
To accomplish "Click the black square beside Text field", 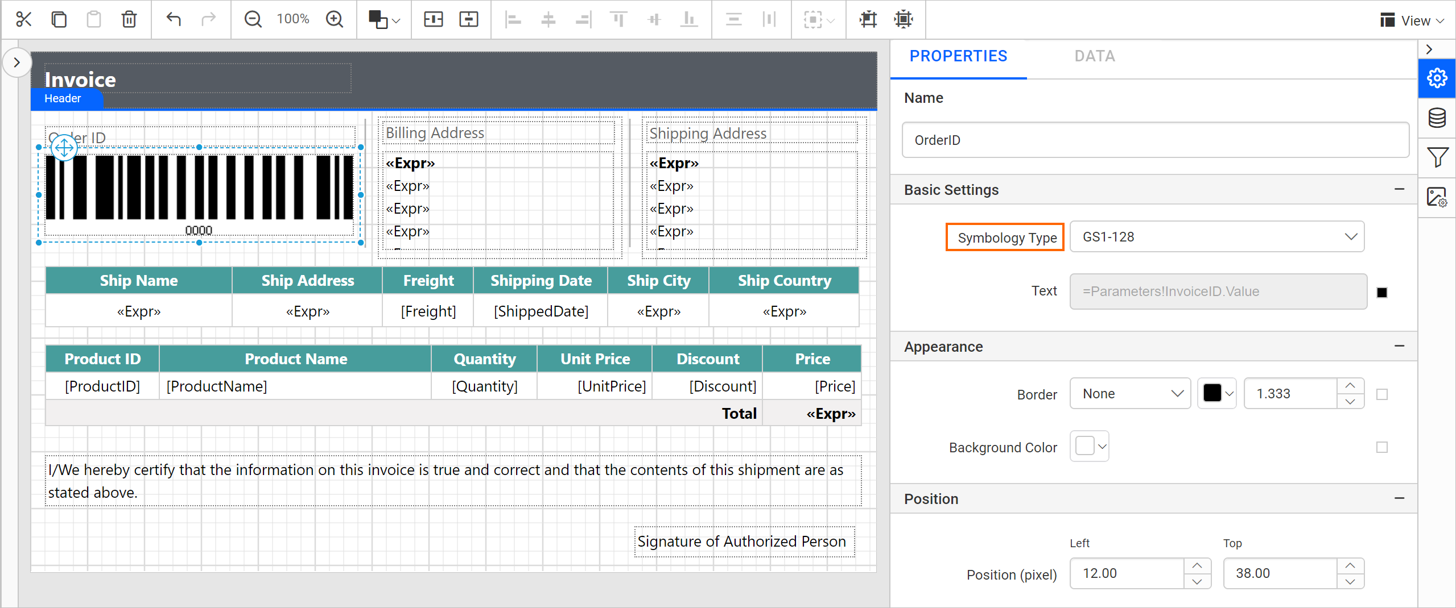I will (1382, 293).
